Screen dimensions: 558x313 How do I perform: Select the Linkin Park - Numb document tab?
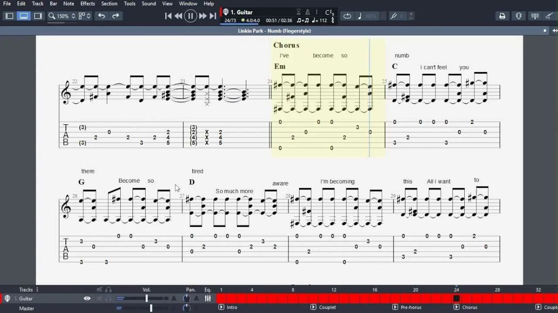[x=274, y=31]
